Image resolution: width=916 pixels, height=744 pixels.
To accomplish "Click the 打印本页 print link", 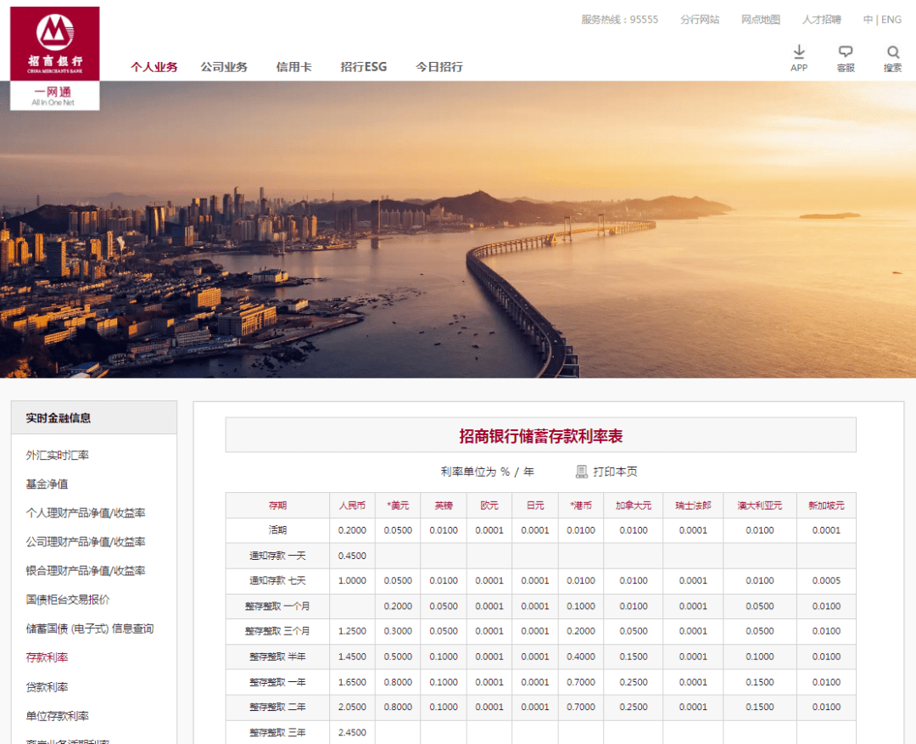I will (615, 472).
